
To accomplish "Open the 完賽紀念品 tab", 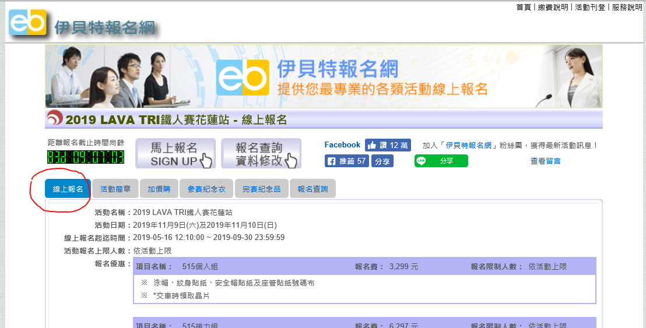I will [261, 189].
